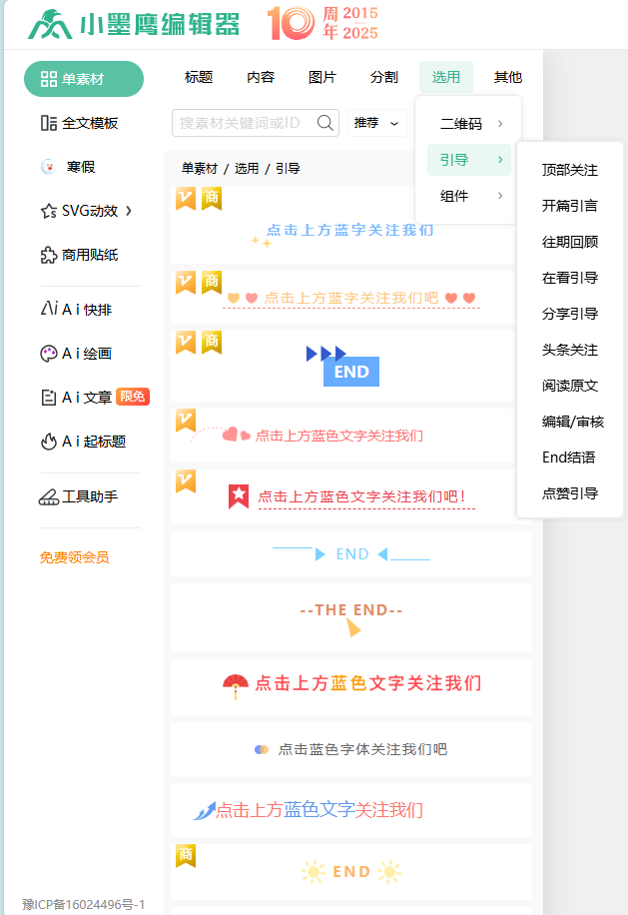This screenshot has width=628, height=915.
Task: Open the 内容 tab
Action: point(260,77)
